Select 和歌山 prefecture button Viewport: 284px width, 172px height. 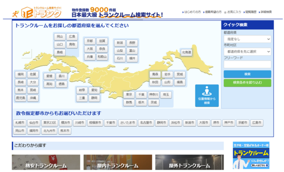point(102,57)
